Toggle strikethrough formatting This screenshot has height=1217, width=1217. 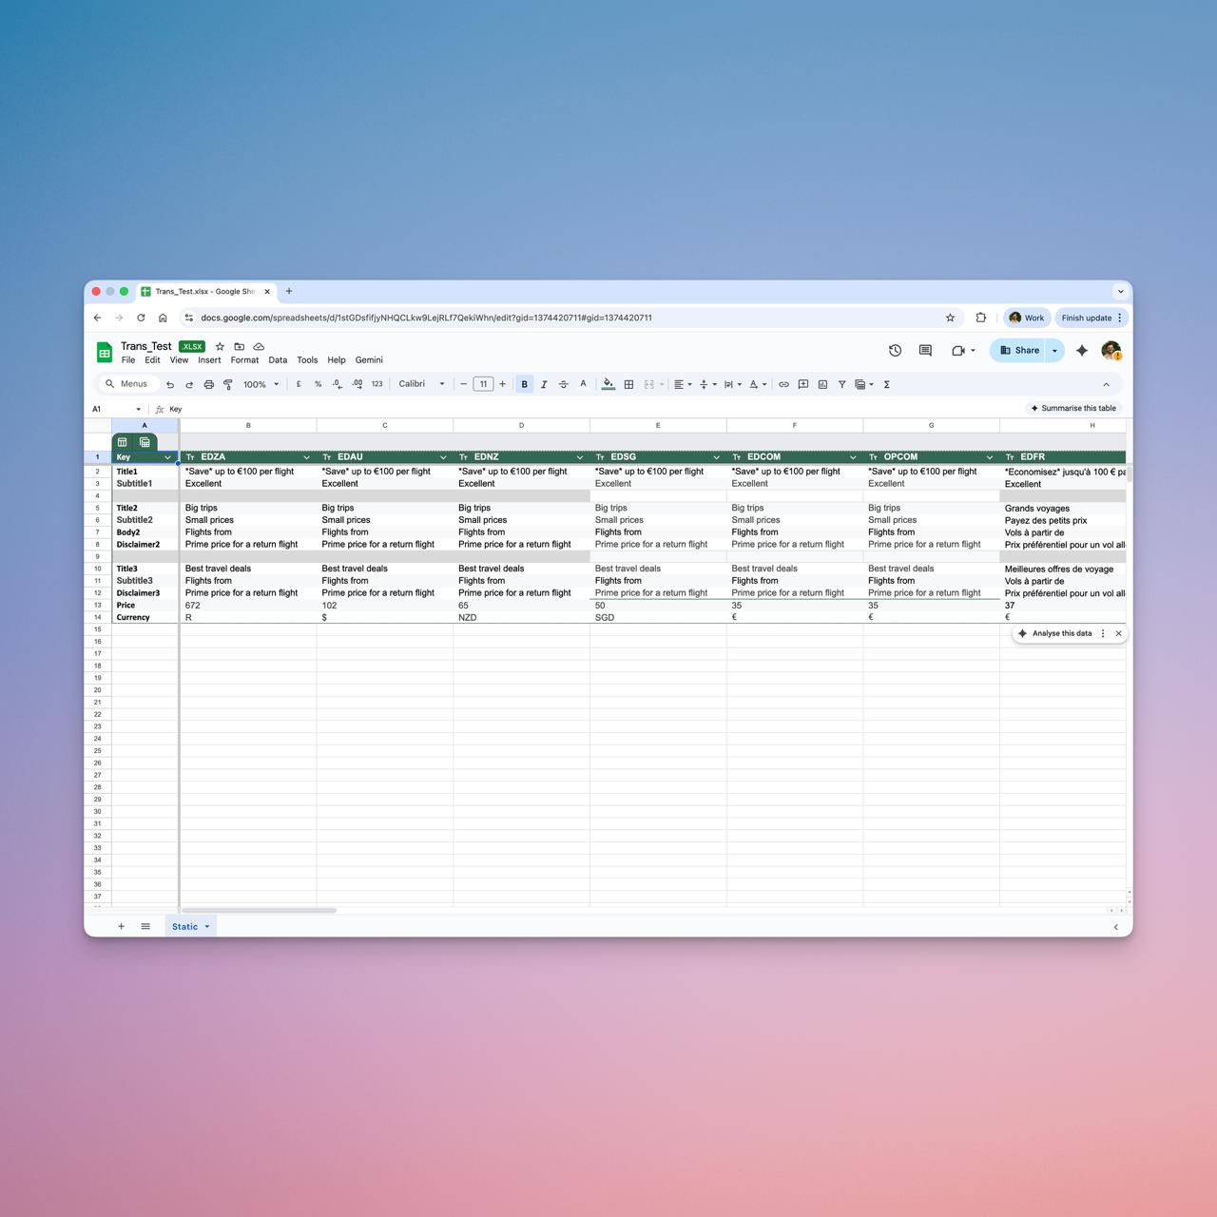click(x=563, y=384)
